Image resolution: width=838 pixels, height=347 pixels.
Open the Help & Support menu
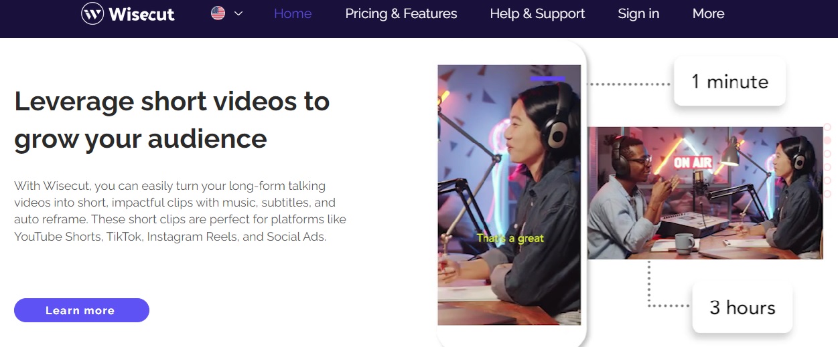click(537, 13)
